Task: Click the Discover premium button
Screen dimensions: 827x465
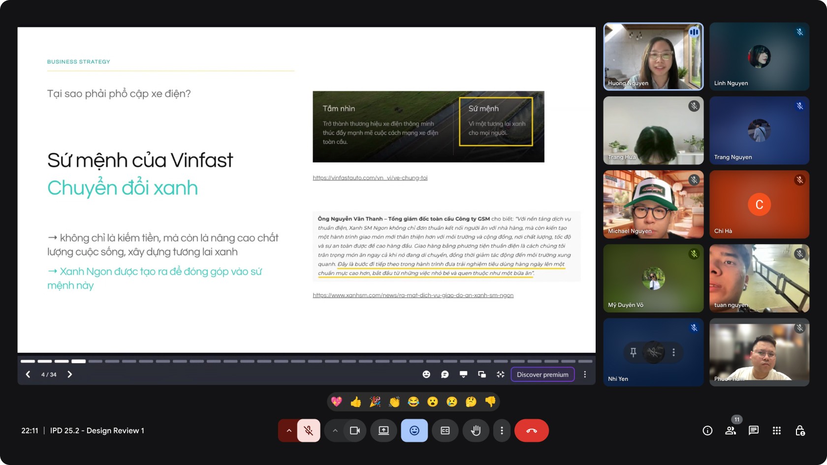Action: pos(542,374)
